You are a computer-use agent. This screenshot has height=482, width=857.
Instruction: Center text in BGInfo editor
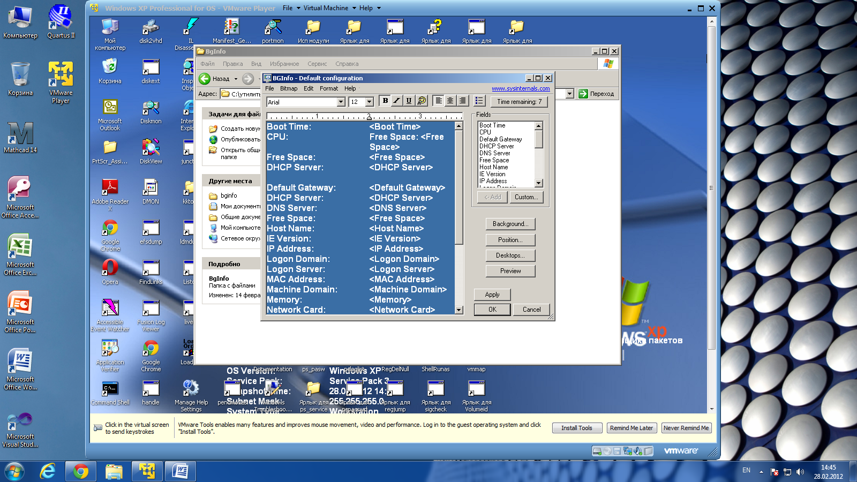coord(450,101)
